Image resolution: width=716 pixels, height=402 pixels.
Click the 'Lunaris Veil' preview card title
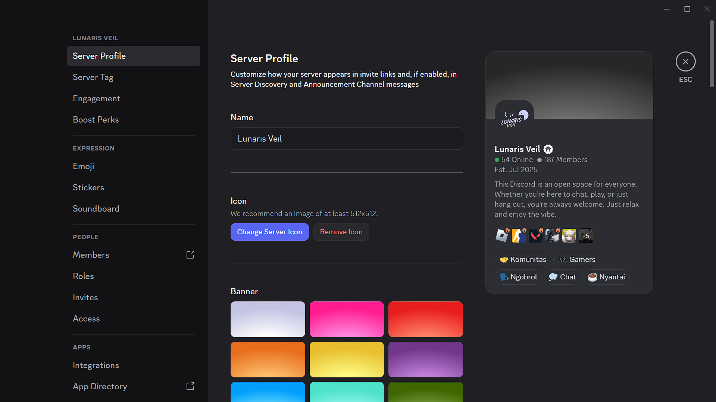517,149
